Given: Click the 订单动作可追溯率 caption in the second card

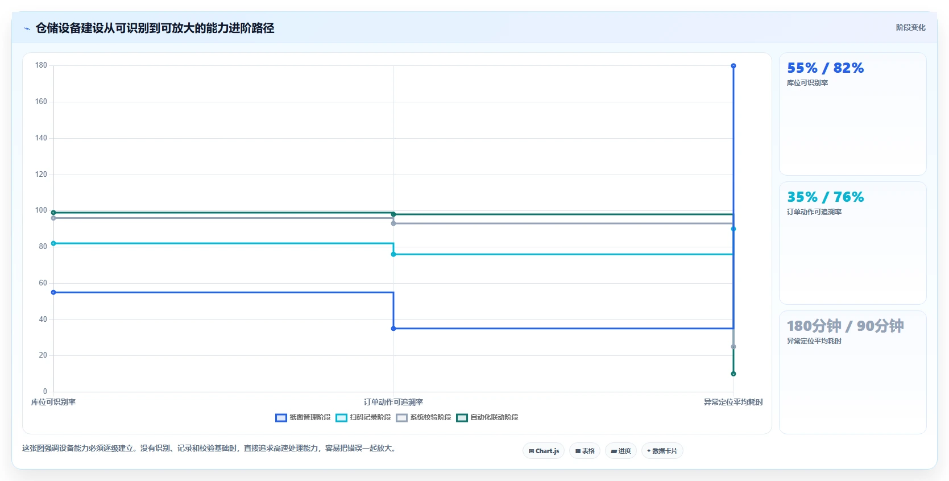Looking at the screenshot, I should (x=814, y=212).
